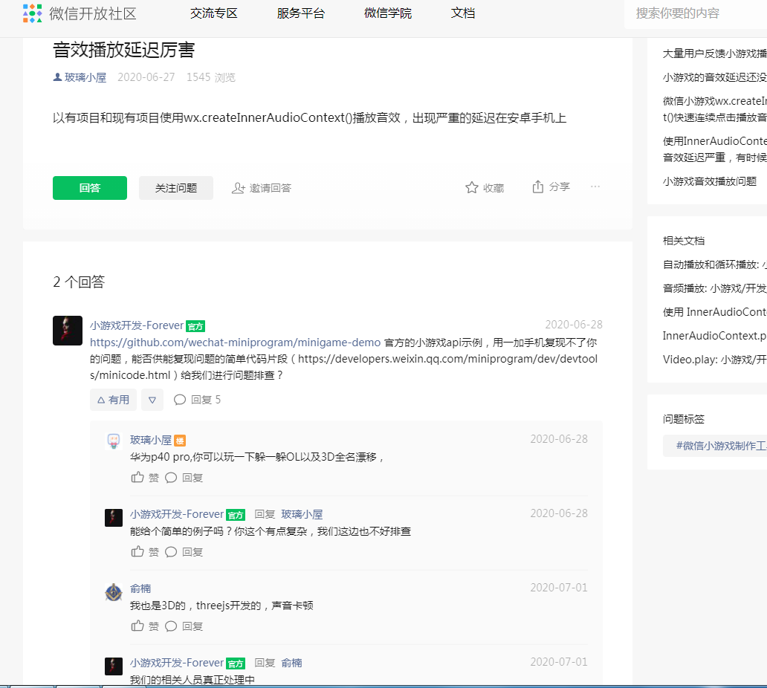767x688 pixels.
Task: Click 玻璃小屋 mention after 回复 in second comment
Action: tap(302, 514)
